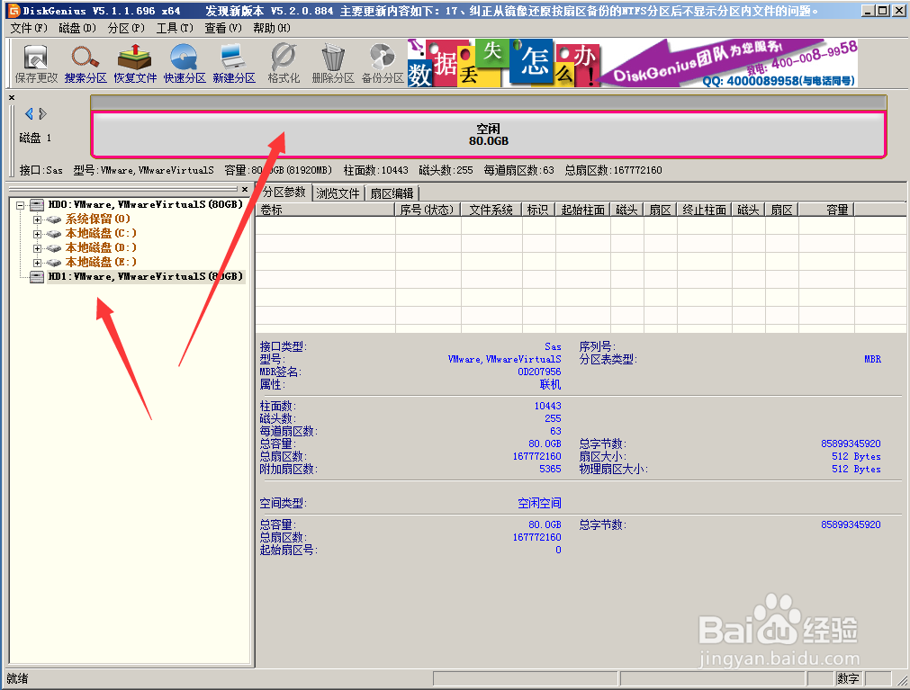Click the Search Partition (搜索分区) magnifier icon

86,63
